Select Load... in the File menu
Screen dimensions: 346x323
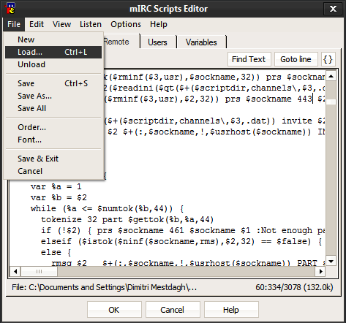[53, 52]
